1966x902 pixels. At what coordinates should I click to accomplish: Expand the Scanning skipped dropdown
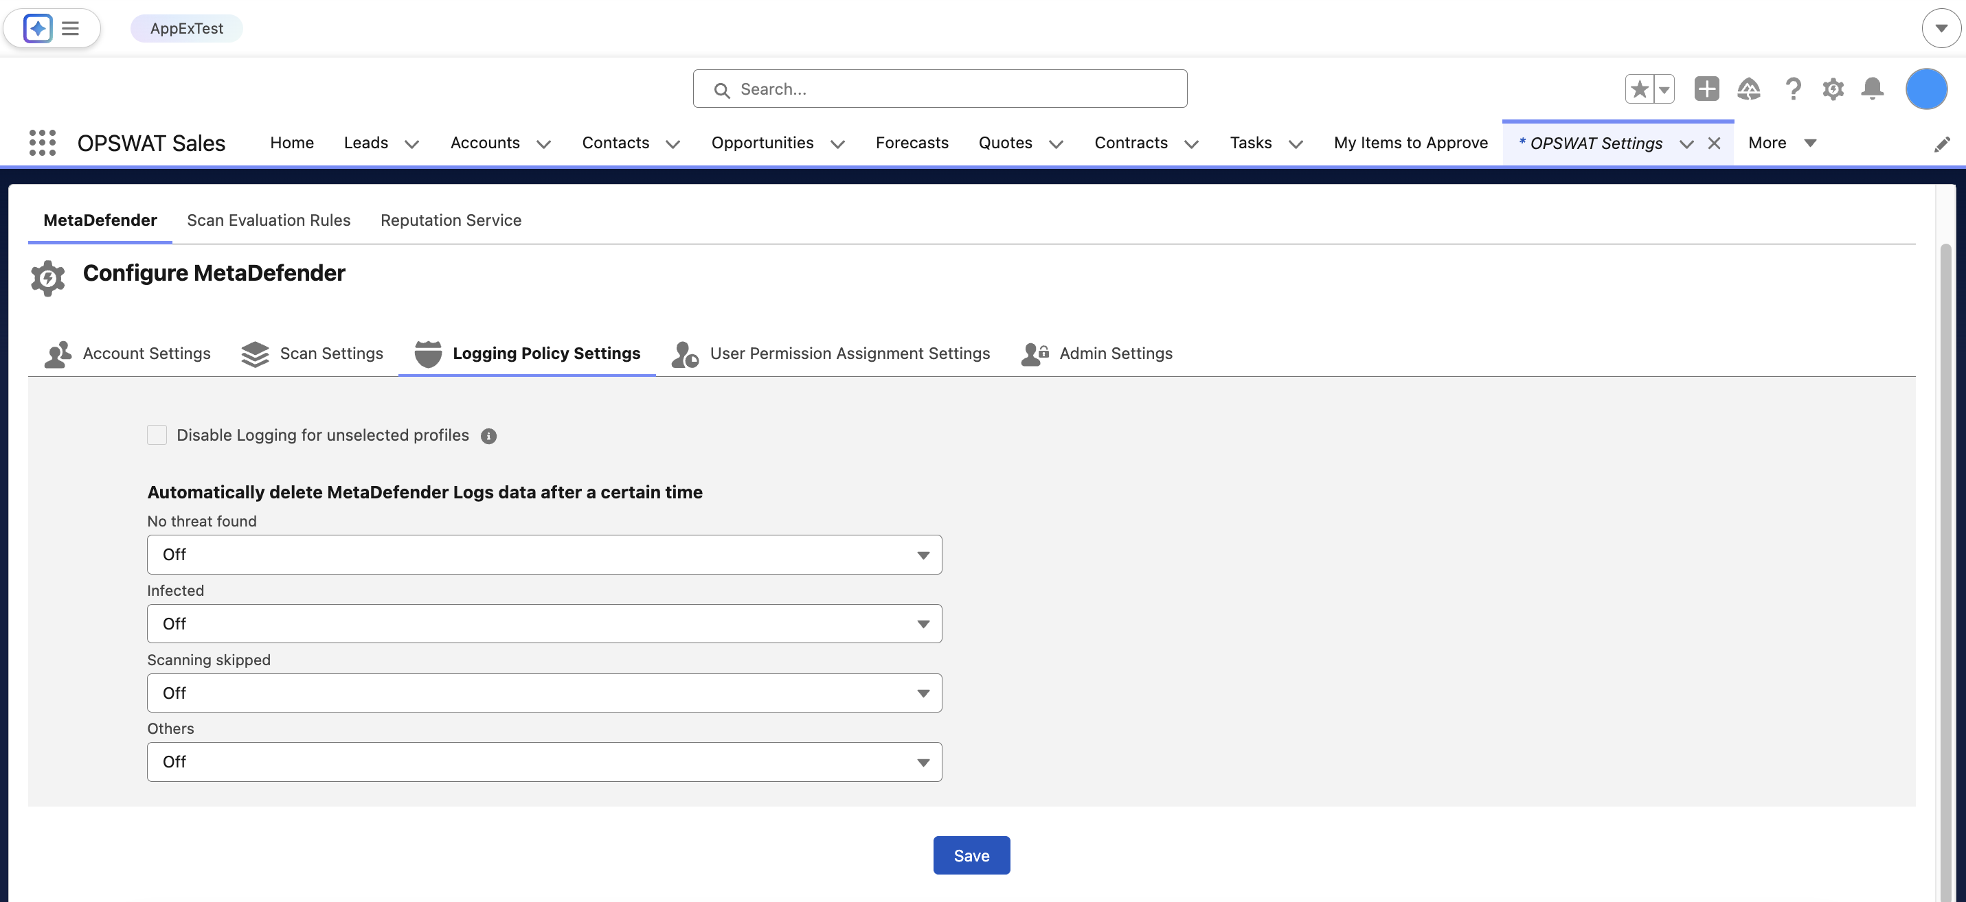click(544, 693)
